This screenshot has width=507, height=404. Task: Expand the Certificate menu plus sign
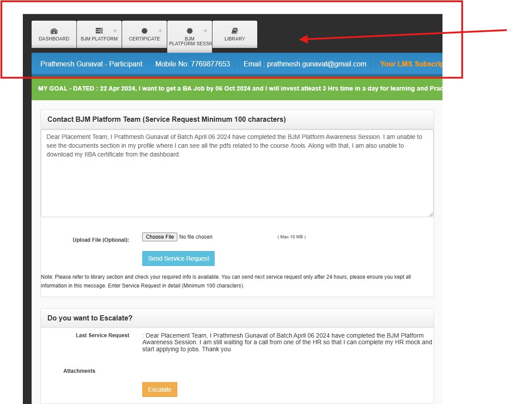160,31
